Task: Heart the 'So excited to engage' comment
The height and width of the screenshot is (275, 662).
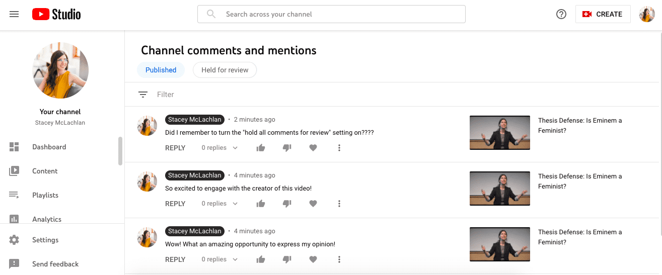Action: [x=313, y=204]
